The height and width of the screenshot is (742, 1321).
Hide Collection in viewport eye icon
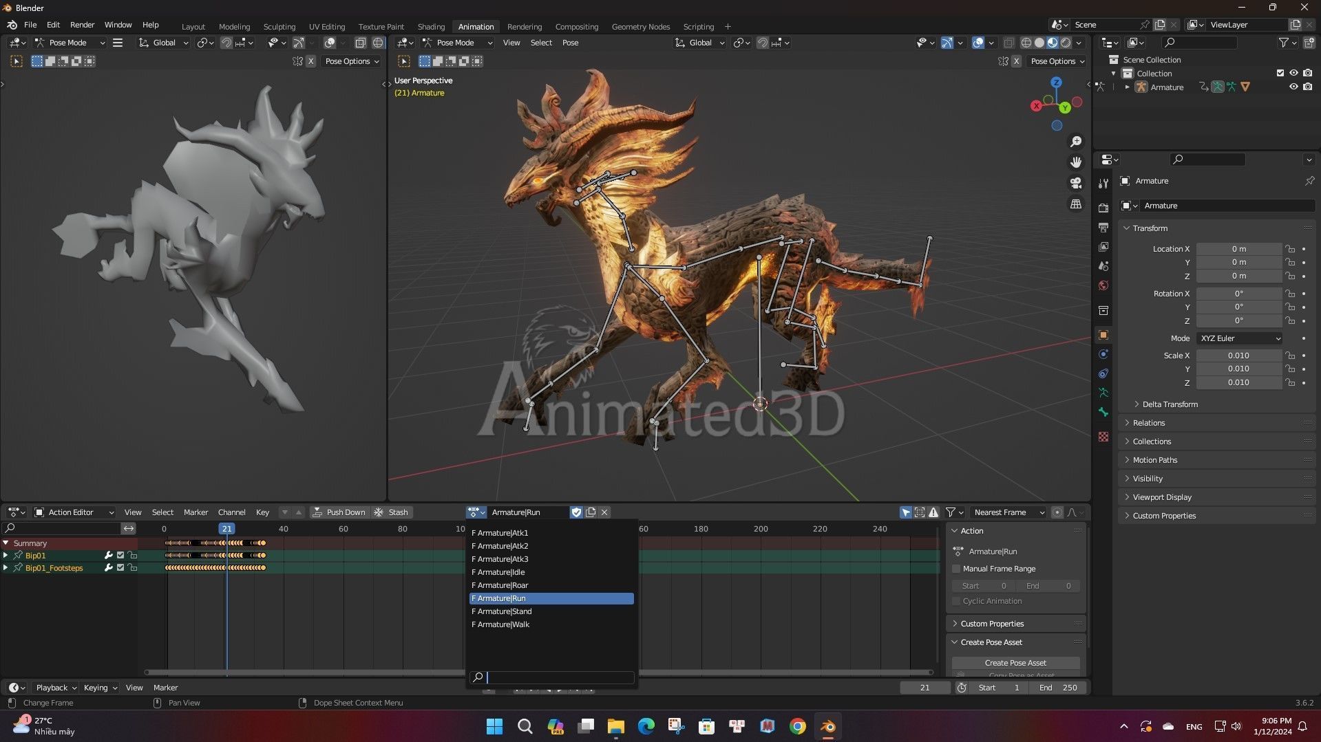[1293, 73]
